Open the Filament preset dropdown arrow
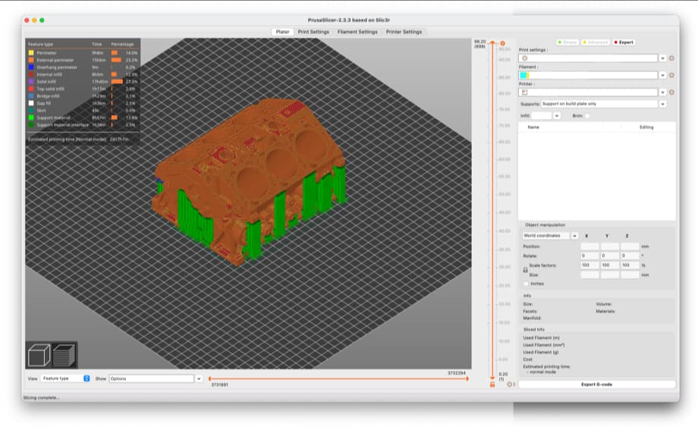Screen dimensions: 698x430 662,75
